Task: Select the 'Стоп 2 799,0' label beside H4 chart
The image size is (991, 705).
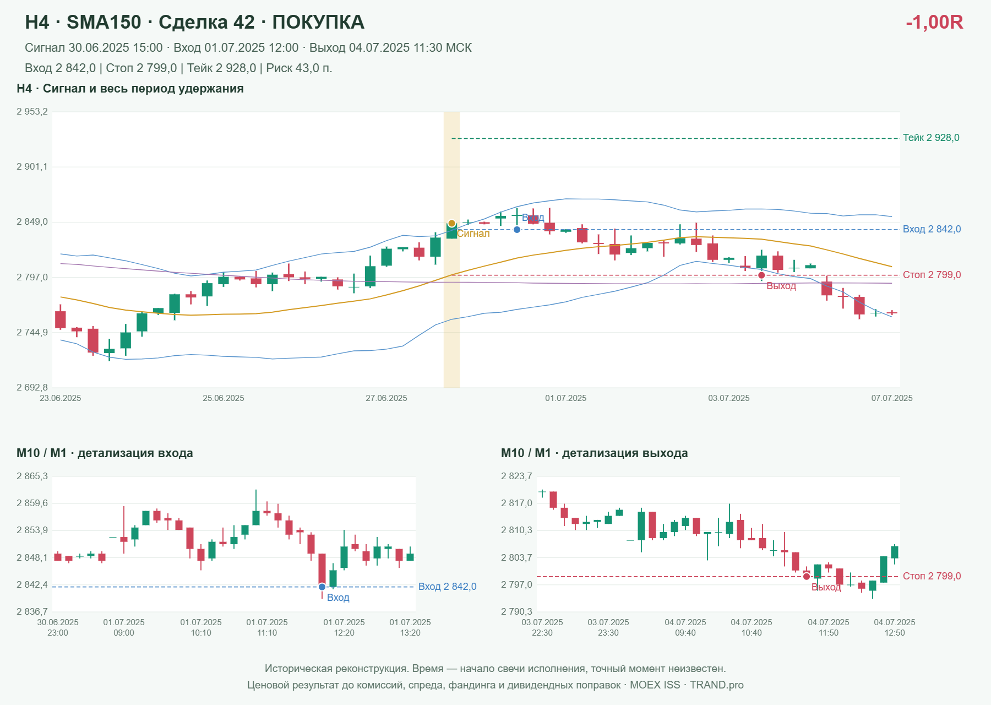Action: click(x=932, y=275)
